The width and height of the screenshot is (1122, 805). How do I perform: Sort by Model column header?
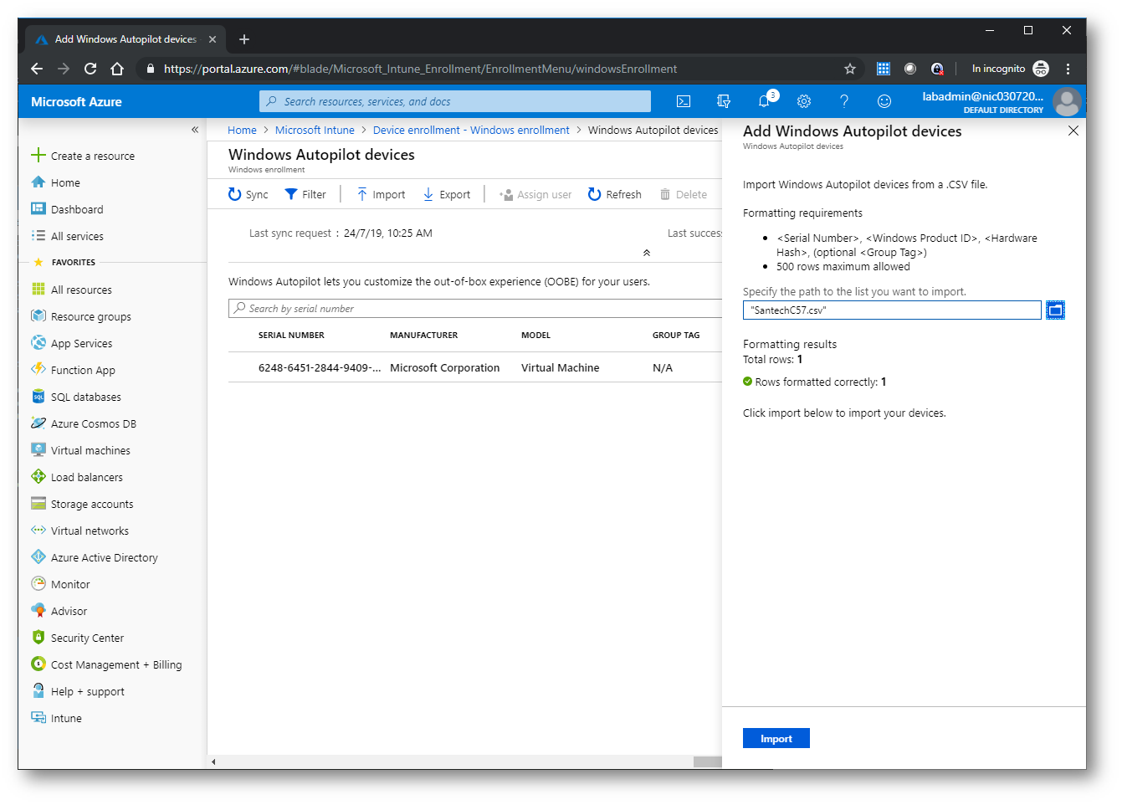click(x=535, y=335)
